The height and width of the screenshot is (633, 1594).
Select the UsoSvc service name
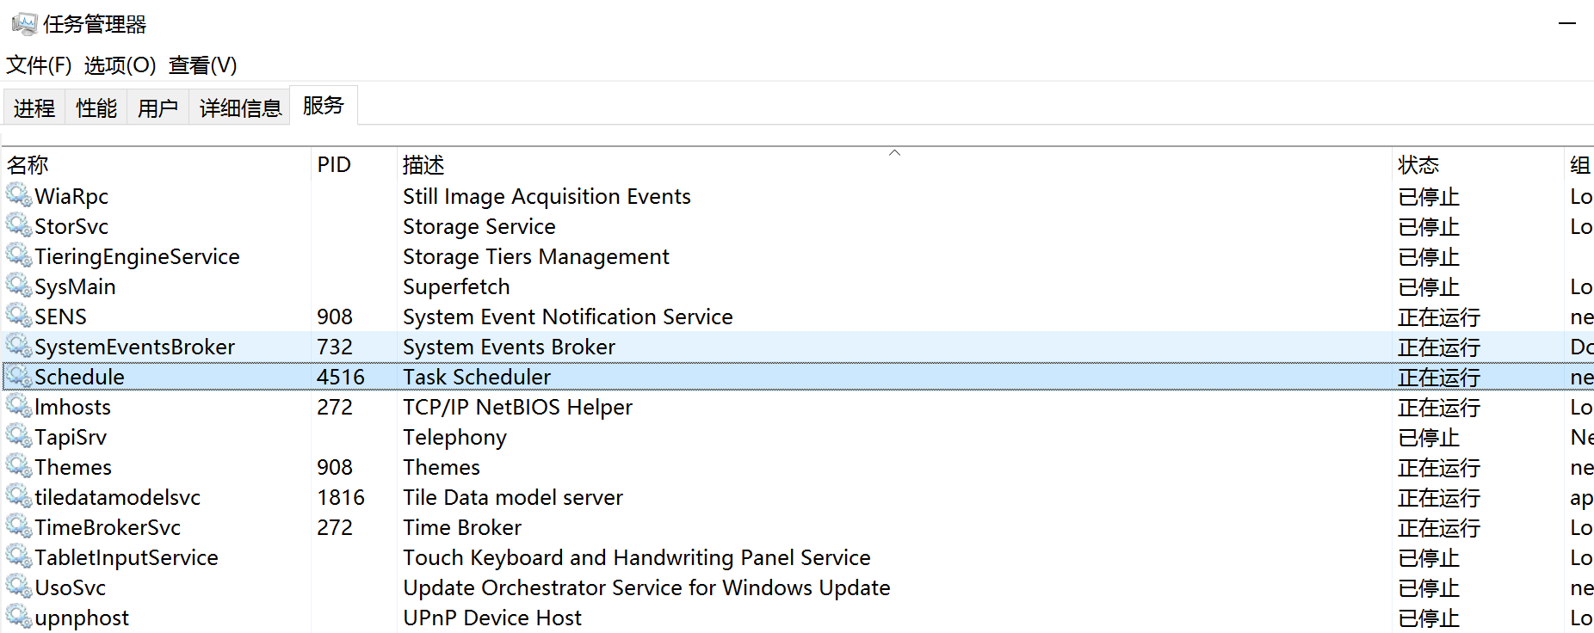pyautogui.click(x=70, y=587)
